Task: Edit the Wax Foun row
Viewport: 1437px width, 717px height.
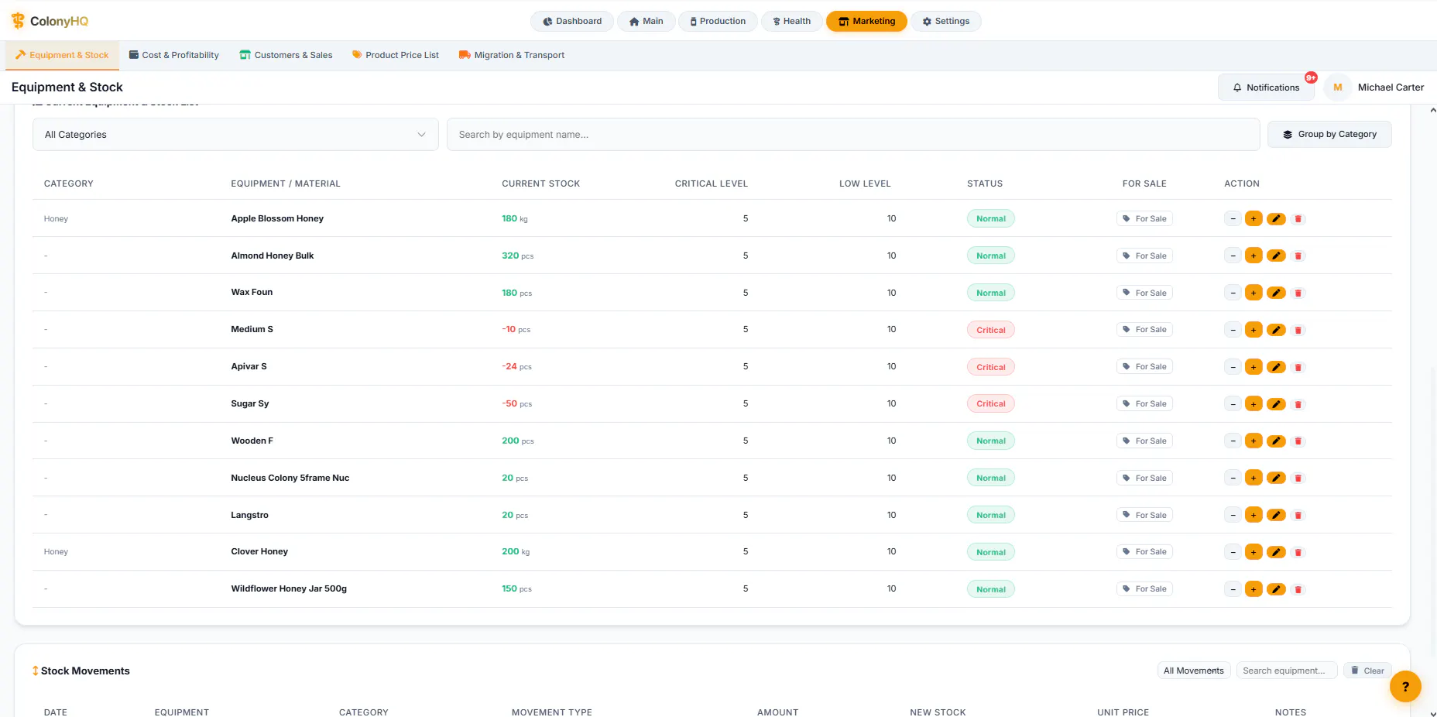Action: (x=1276, y=293)
